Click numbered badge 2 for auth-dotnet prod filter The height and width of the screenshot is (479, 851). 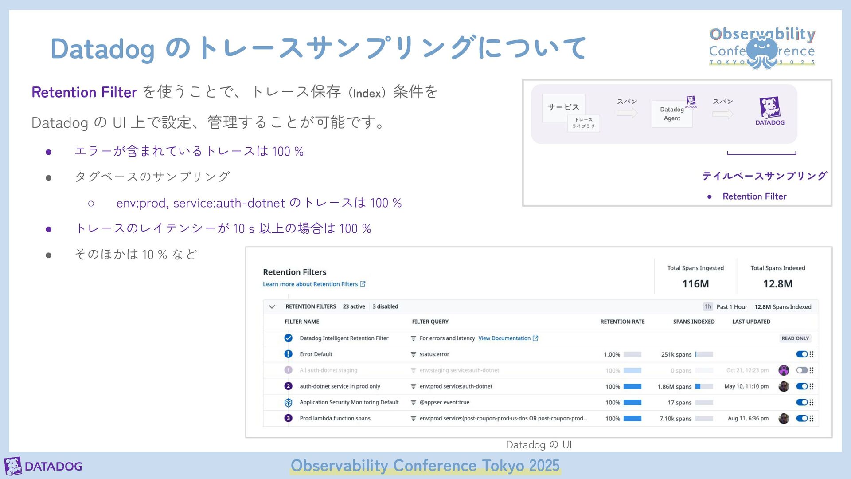[288, 386]
